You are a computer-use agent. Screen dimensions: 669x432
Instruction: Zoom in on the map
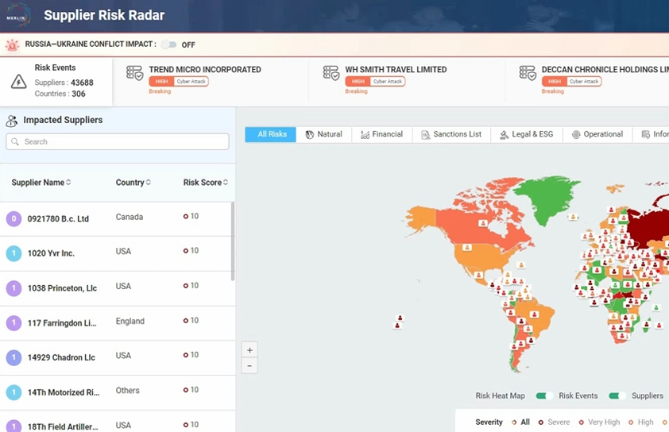249,350
